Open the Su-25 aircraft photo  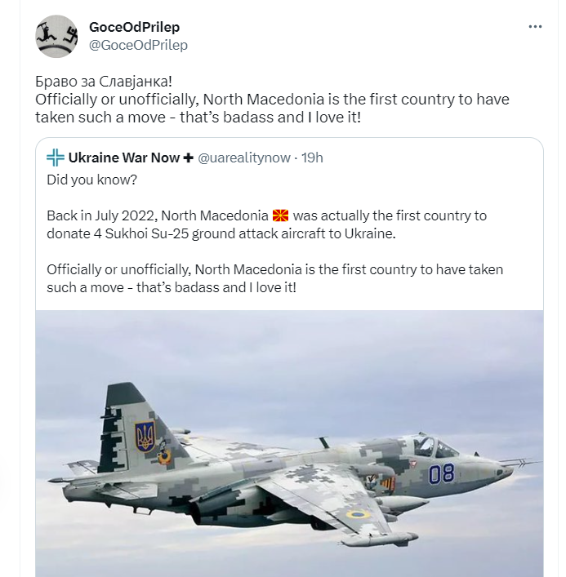[289, 443]
